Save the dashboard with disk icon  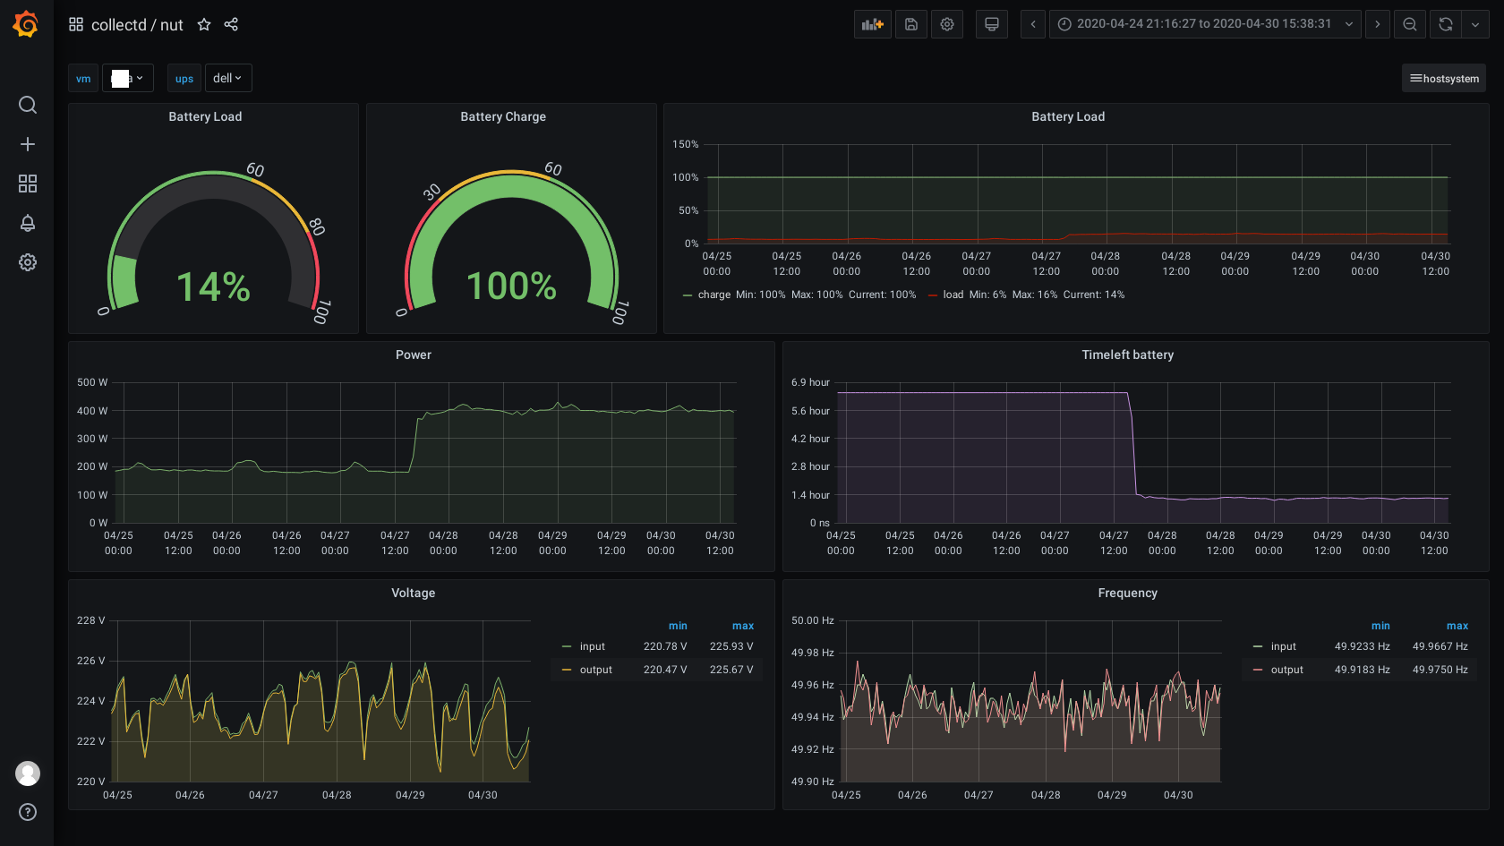coord(910,24)
